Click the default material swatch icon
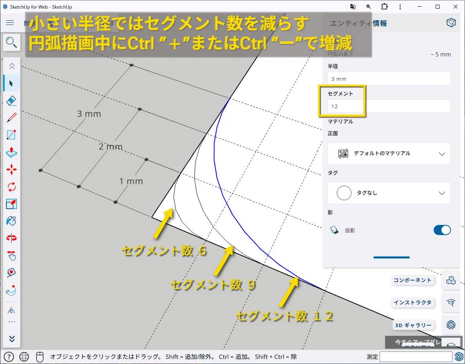The width and height of the screenshot is (465, 364). click(x=343, y=153)
